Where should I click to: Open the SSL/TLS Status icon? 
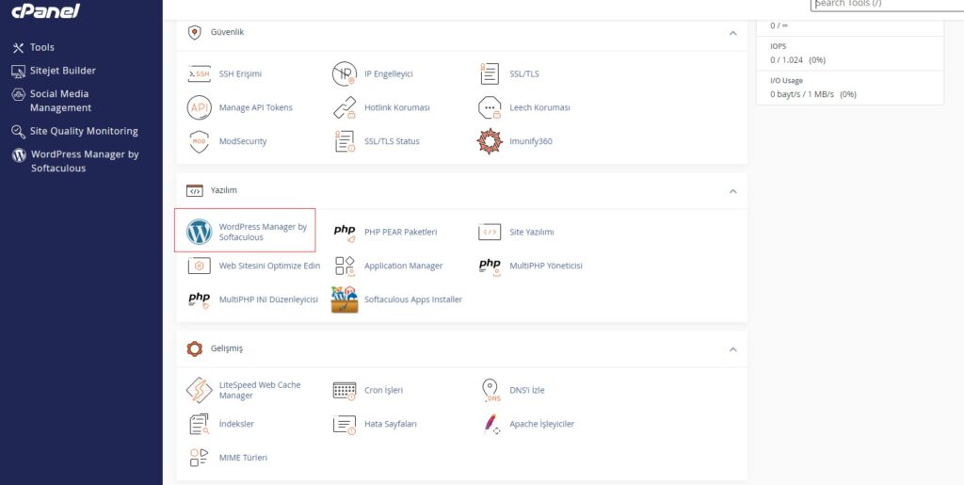[345, 141]
